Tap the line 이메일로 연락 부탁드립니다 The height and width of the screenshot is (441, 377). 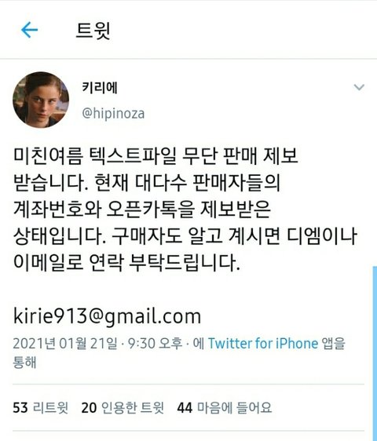(126, 263)
